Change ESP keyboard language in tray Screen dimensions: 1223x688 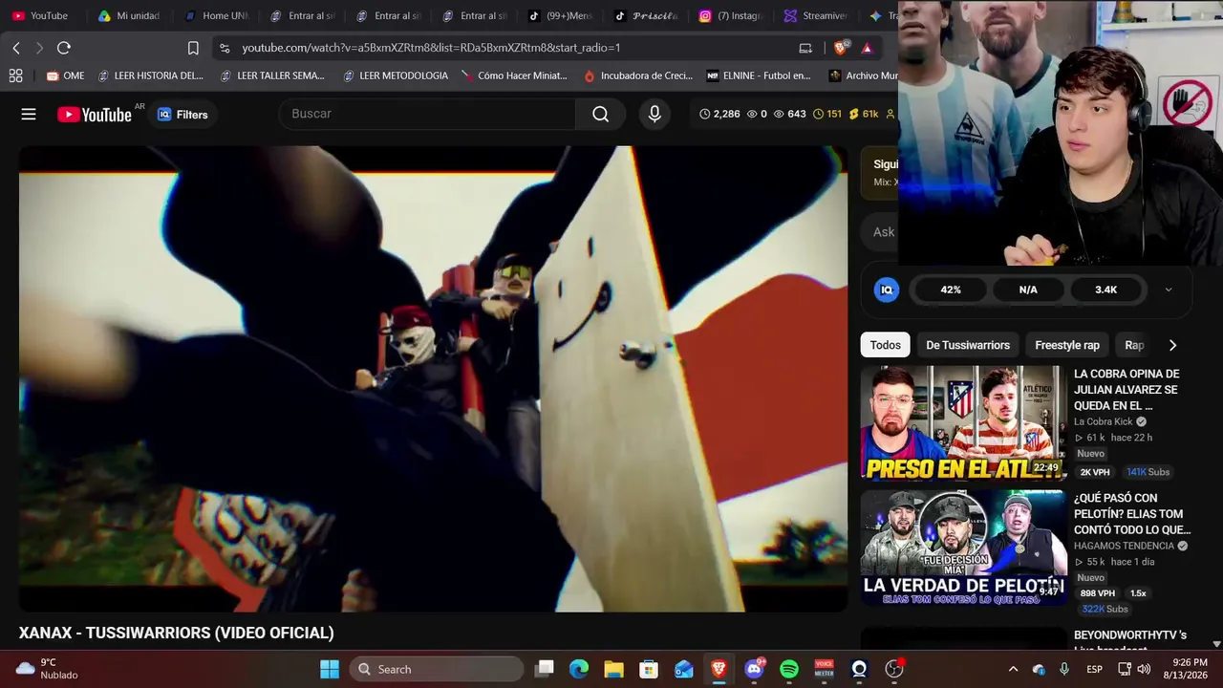pos(1094,669)
